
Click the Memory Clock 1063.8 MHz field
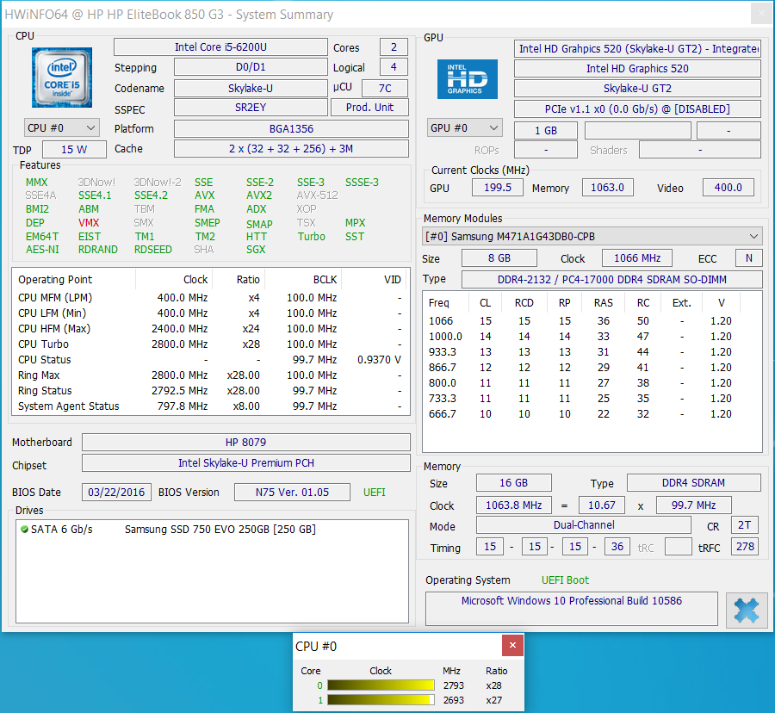513,505
